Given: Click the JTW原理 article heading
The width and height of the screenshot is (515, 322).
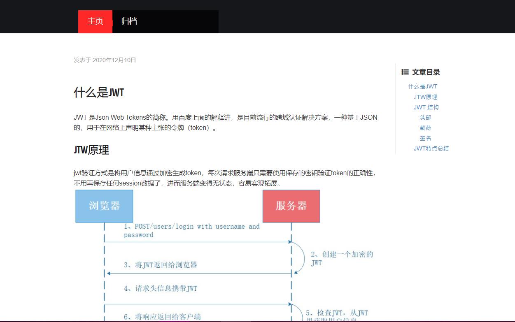Looking at the screenshot, I should (91, 150).
